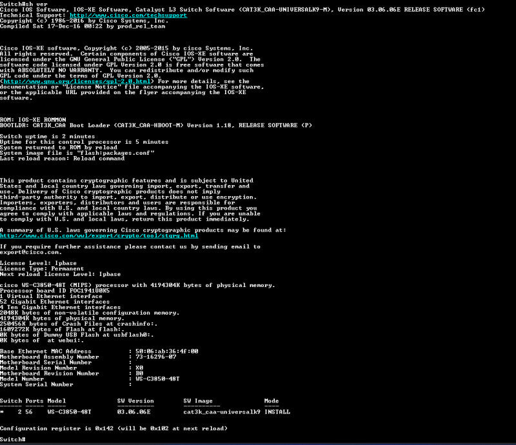
Task: Click the 'System image file is' line
Action: [x=77, y=153]
